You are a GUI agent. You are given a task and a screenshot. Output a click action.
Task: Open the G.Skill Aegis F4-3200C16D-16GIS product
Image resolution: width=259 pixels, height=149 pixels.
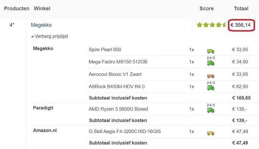(x=125, y=132)
